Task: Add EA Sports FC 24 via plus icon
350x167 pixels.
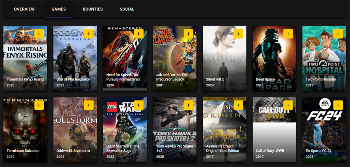Action: tap(338, 105)
